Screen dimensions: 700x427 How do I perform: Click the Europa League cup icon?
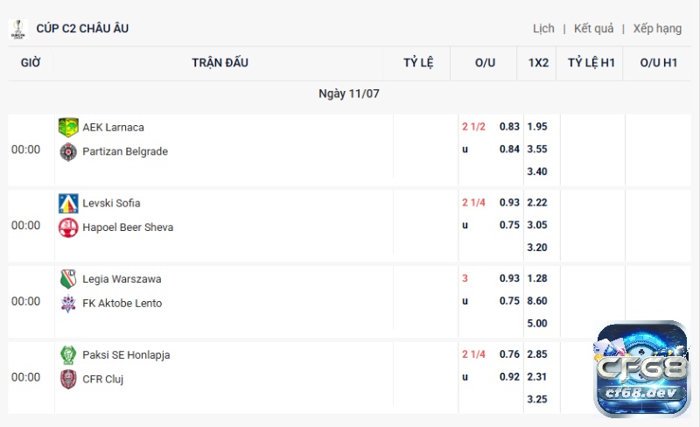(18, 29)
